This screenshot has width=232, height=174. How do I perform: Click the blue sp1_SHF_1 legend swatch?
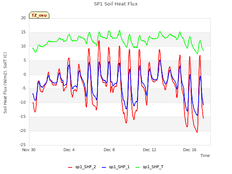pyautogui.click(x=104, y=167)
